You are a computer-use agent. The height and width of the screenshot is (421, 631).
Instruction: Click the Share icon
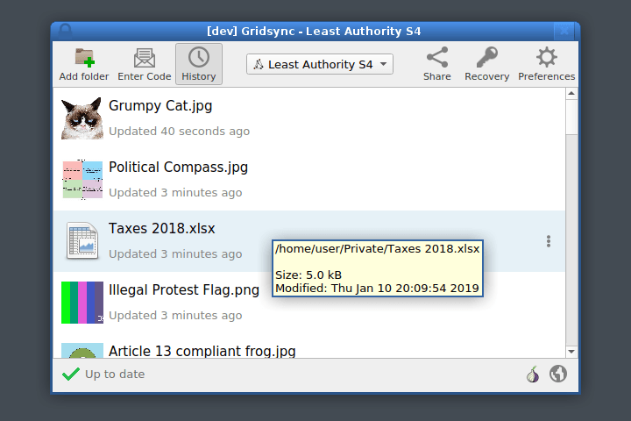click(x=437, y=64)
